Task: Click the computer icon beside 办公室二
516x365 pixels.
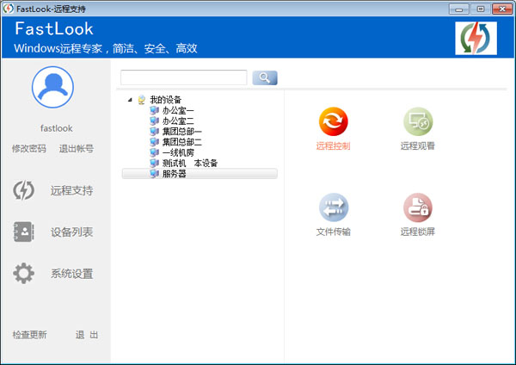Action: pos(154,121)
